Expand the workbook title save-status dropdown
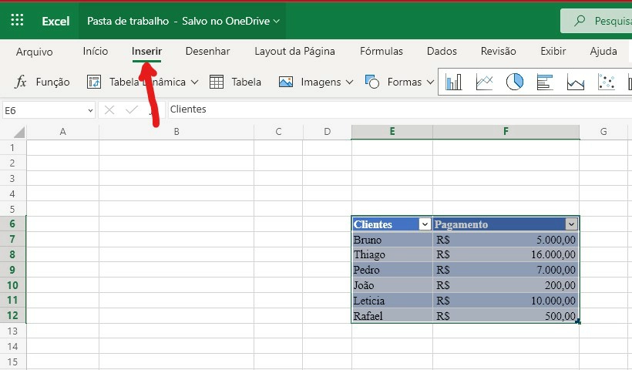 tap(277, 21)
